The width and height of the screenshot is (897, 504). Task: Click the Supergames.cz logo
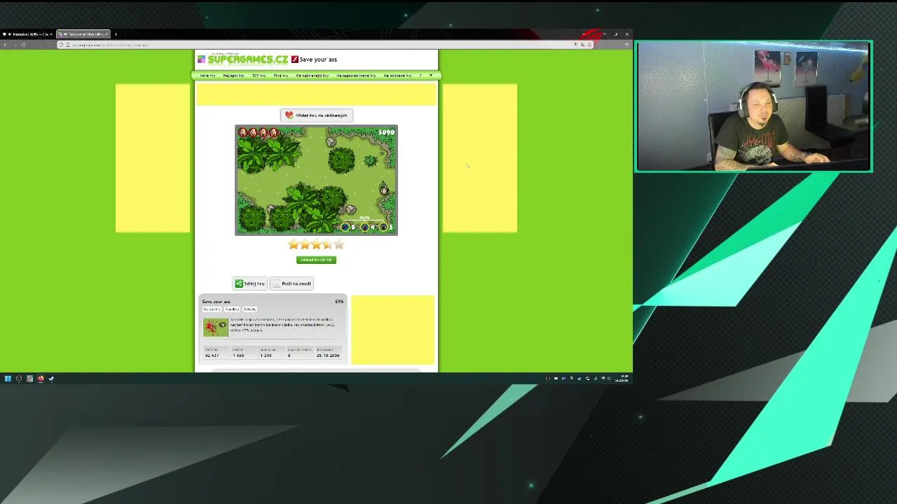click(242, 59)
